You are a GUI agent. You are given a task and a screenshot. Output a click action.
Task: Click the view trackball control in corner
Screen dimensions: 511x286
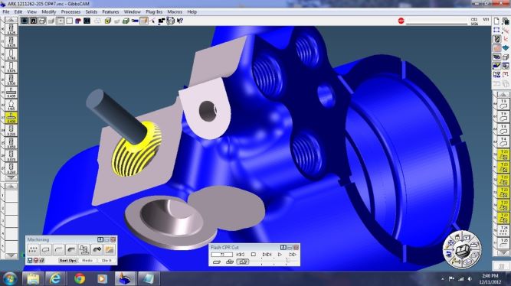[462, 250]
